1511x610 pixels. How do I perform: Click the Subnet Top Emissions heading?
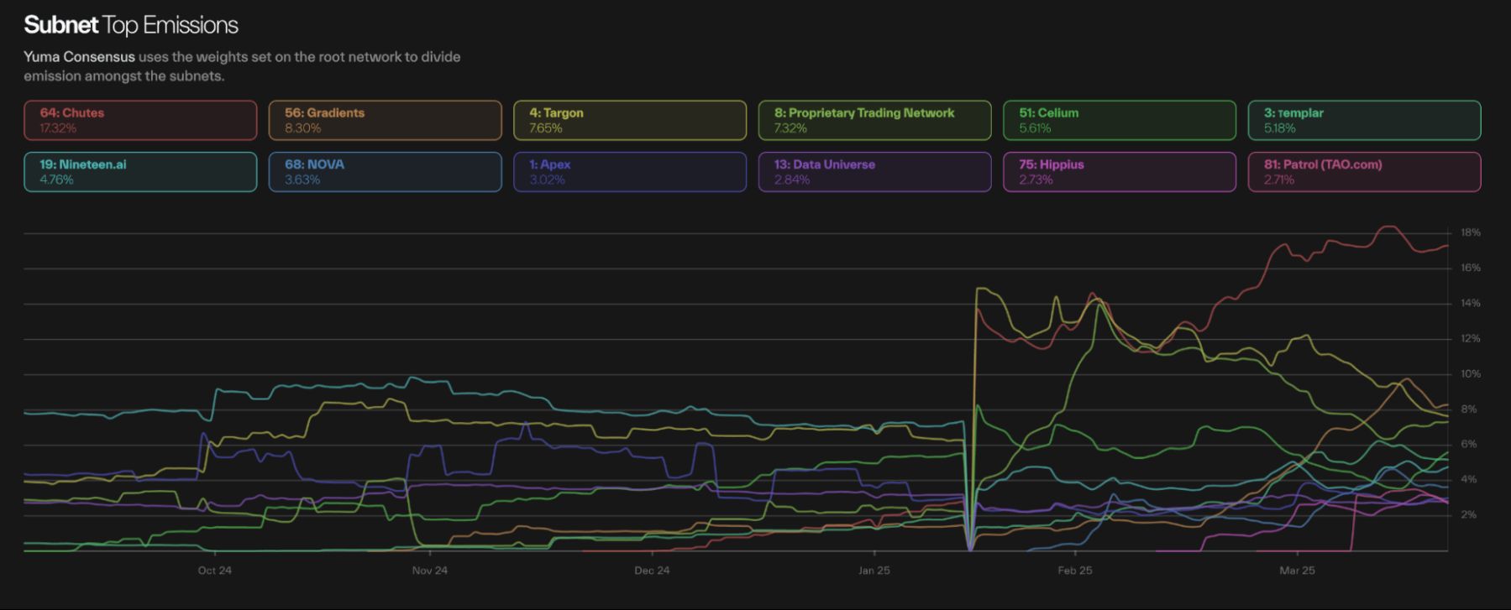(x=131, y=25)
